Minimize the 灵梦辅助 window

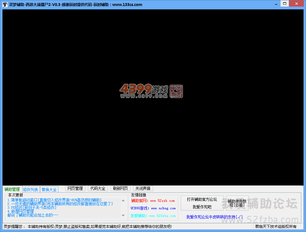click(x=276, y=4)
